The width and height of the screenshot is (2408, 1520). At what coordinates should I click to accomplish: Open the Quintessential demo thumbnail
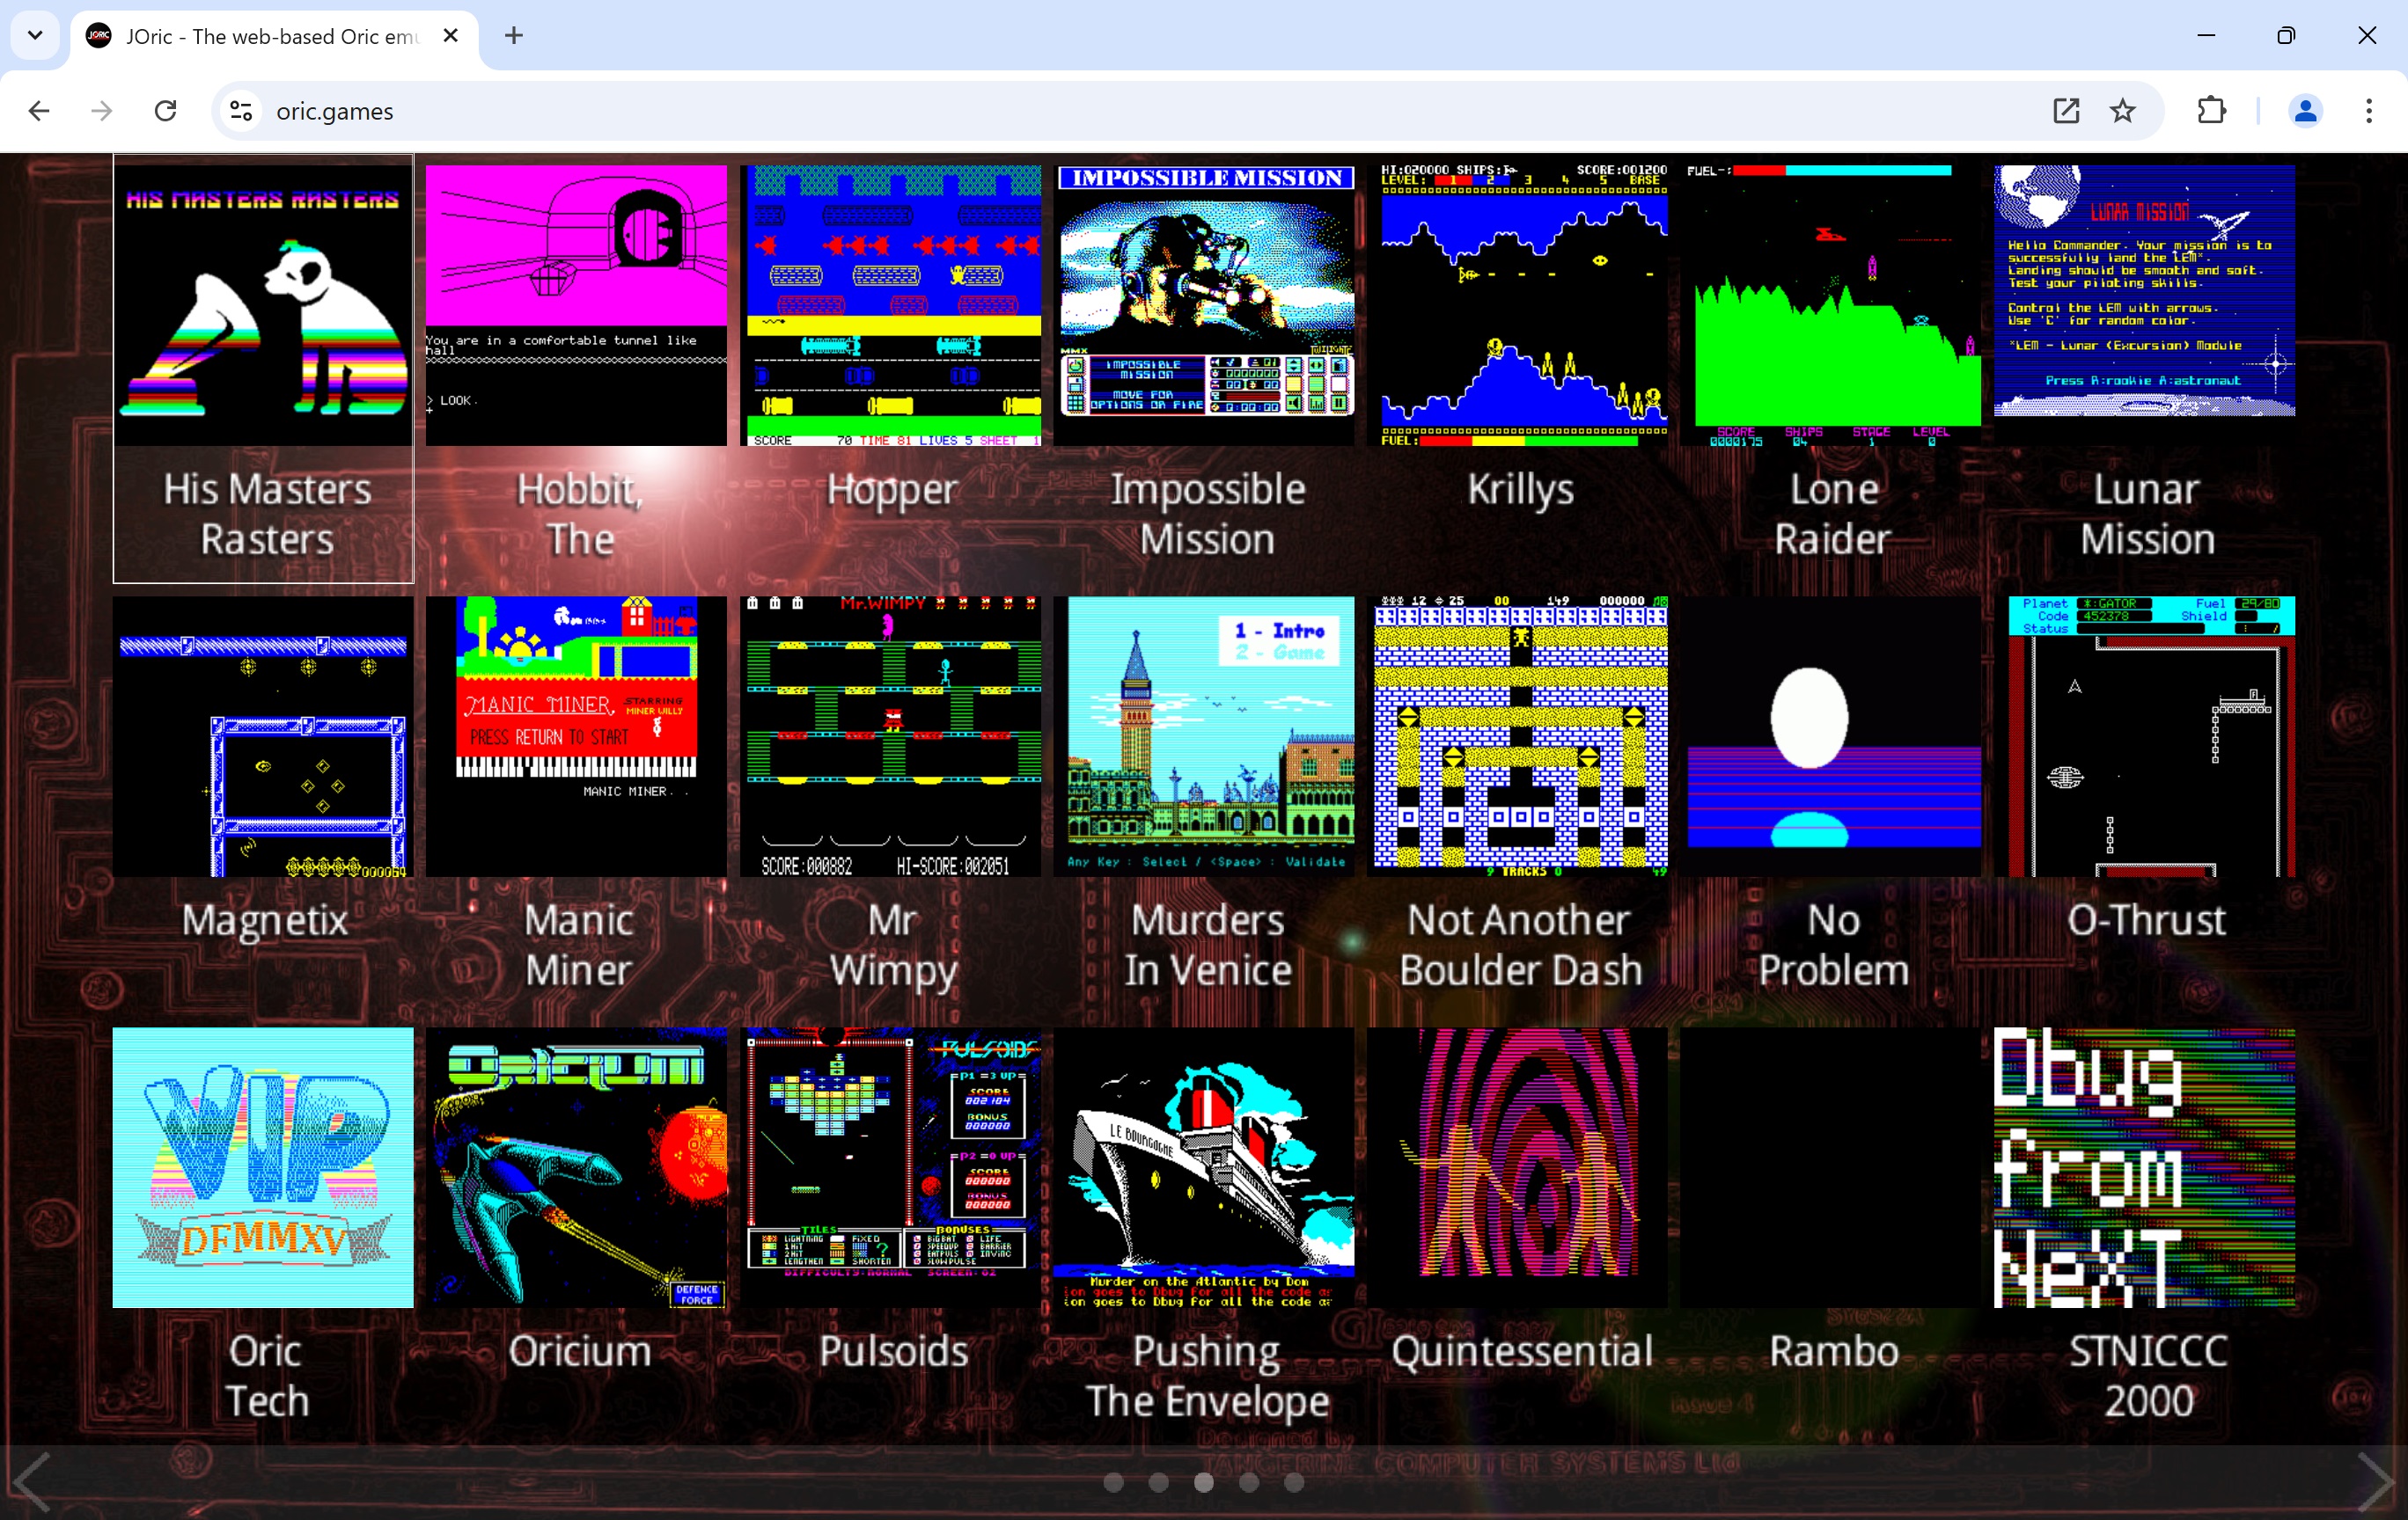1517,1167
